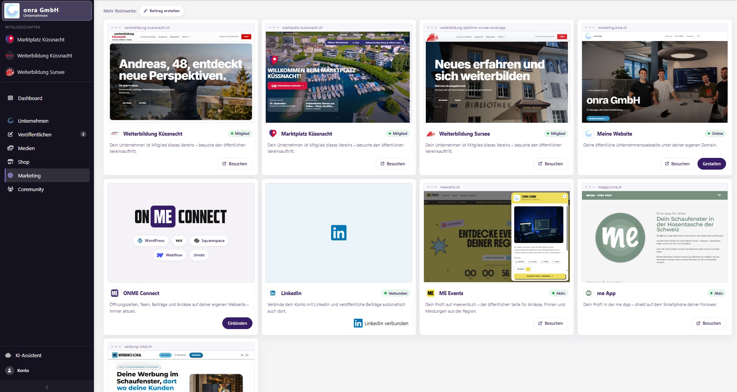Viewport: 737px width, 392px height.
Task: Click Besuchen on Weiterbildung Sursee card
Action: [551, 164]
